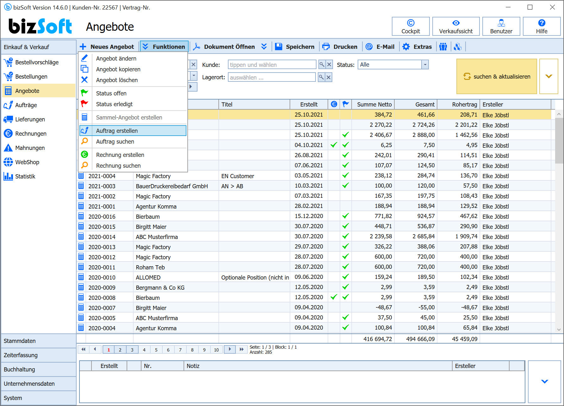The width and height of the screenshot is (564, 406).
Task: Click calculator icon of row 2021-0004
Action: [81, 176]
